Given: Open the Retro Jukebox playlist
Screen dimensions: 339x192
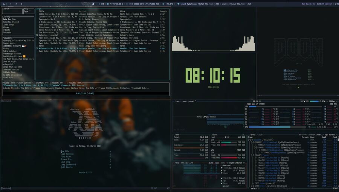Looking at the screenshot, I should click(x=9, y=51).
